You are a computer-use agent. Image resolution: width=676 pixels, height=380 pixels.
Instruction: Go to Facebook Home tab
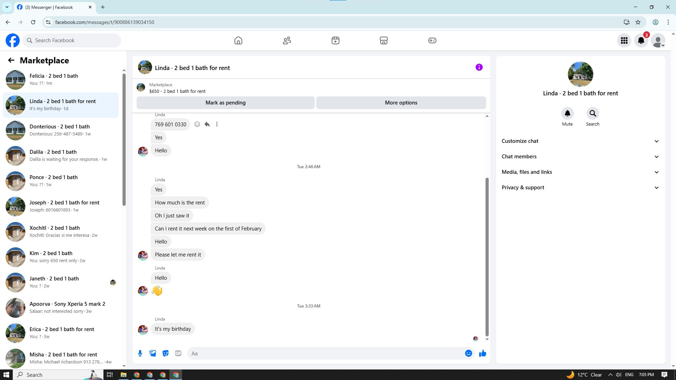click(238, 40)
